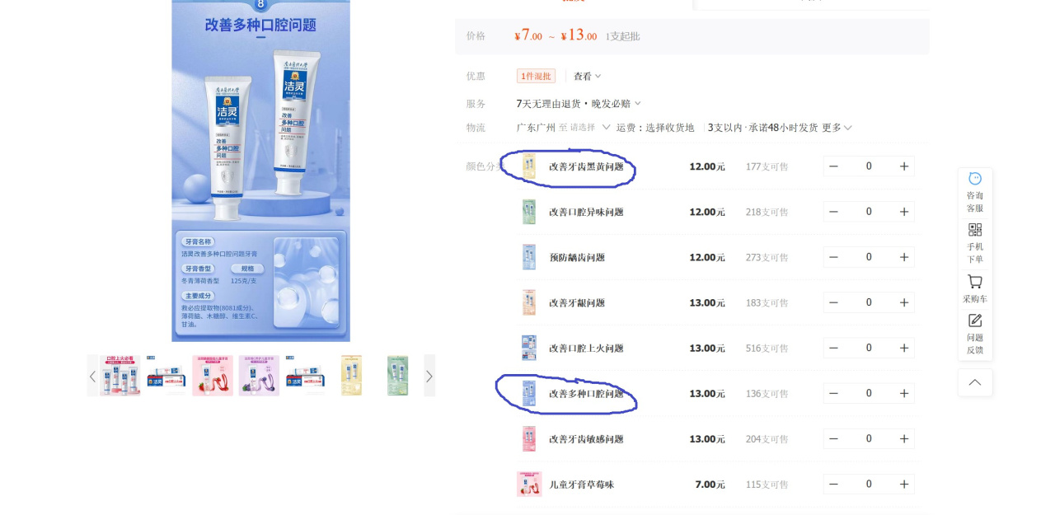Click the 改善口腔异味问题 label text
Screen dimensions: 1055x515
[587, 212]
